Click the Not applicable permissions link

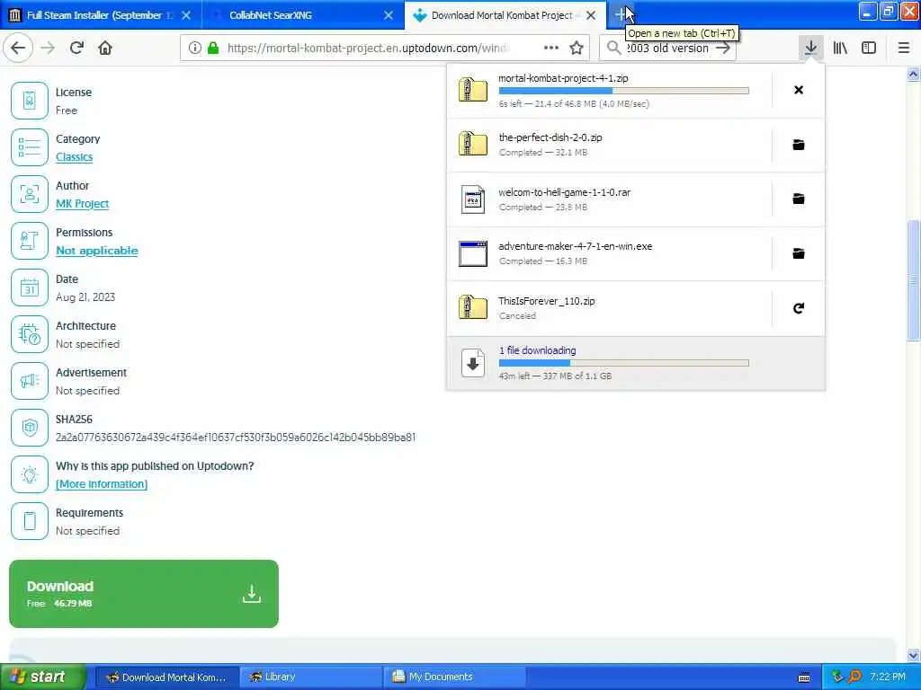[x=97, y=251]
